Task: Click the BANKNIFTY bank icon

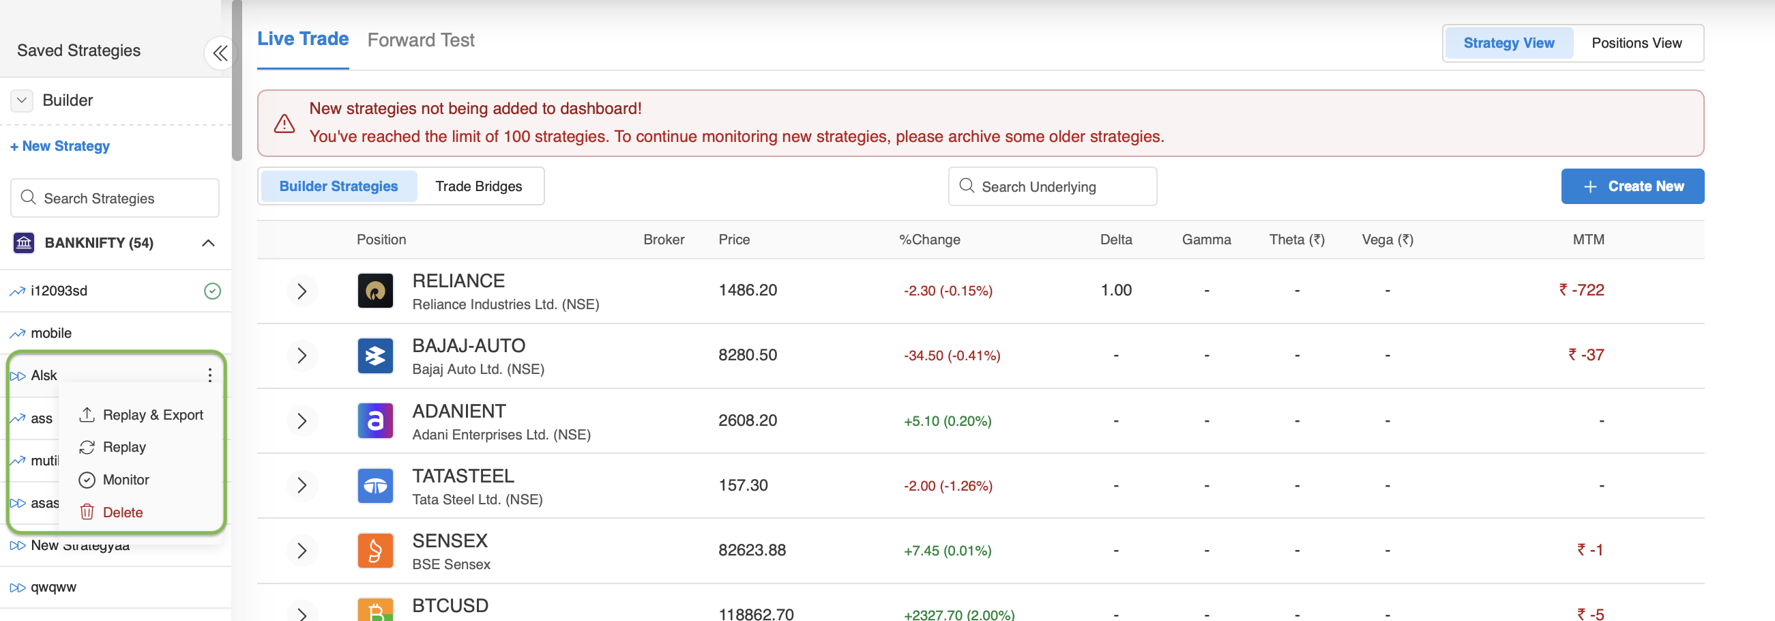Action: [24, 243]
